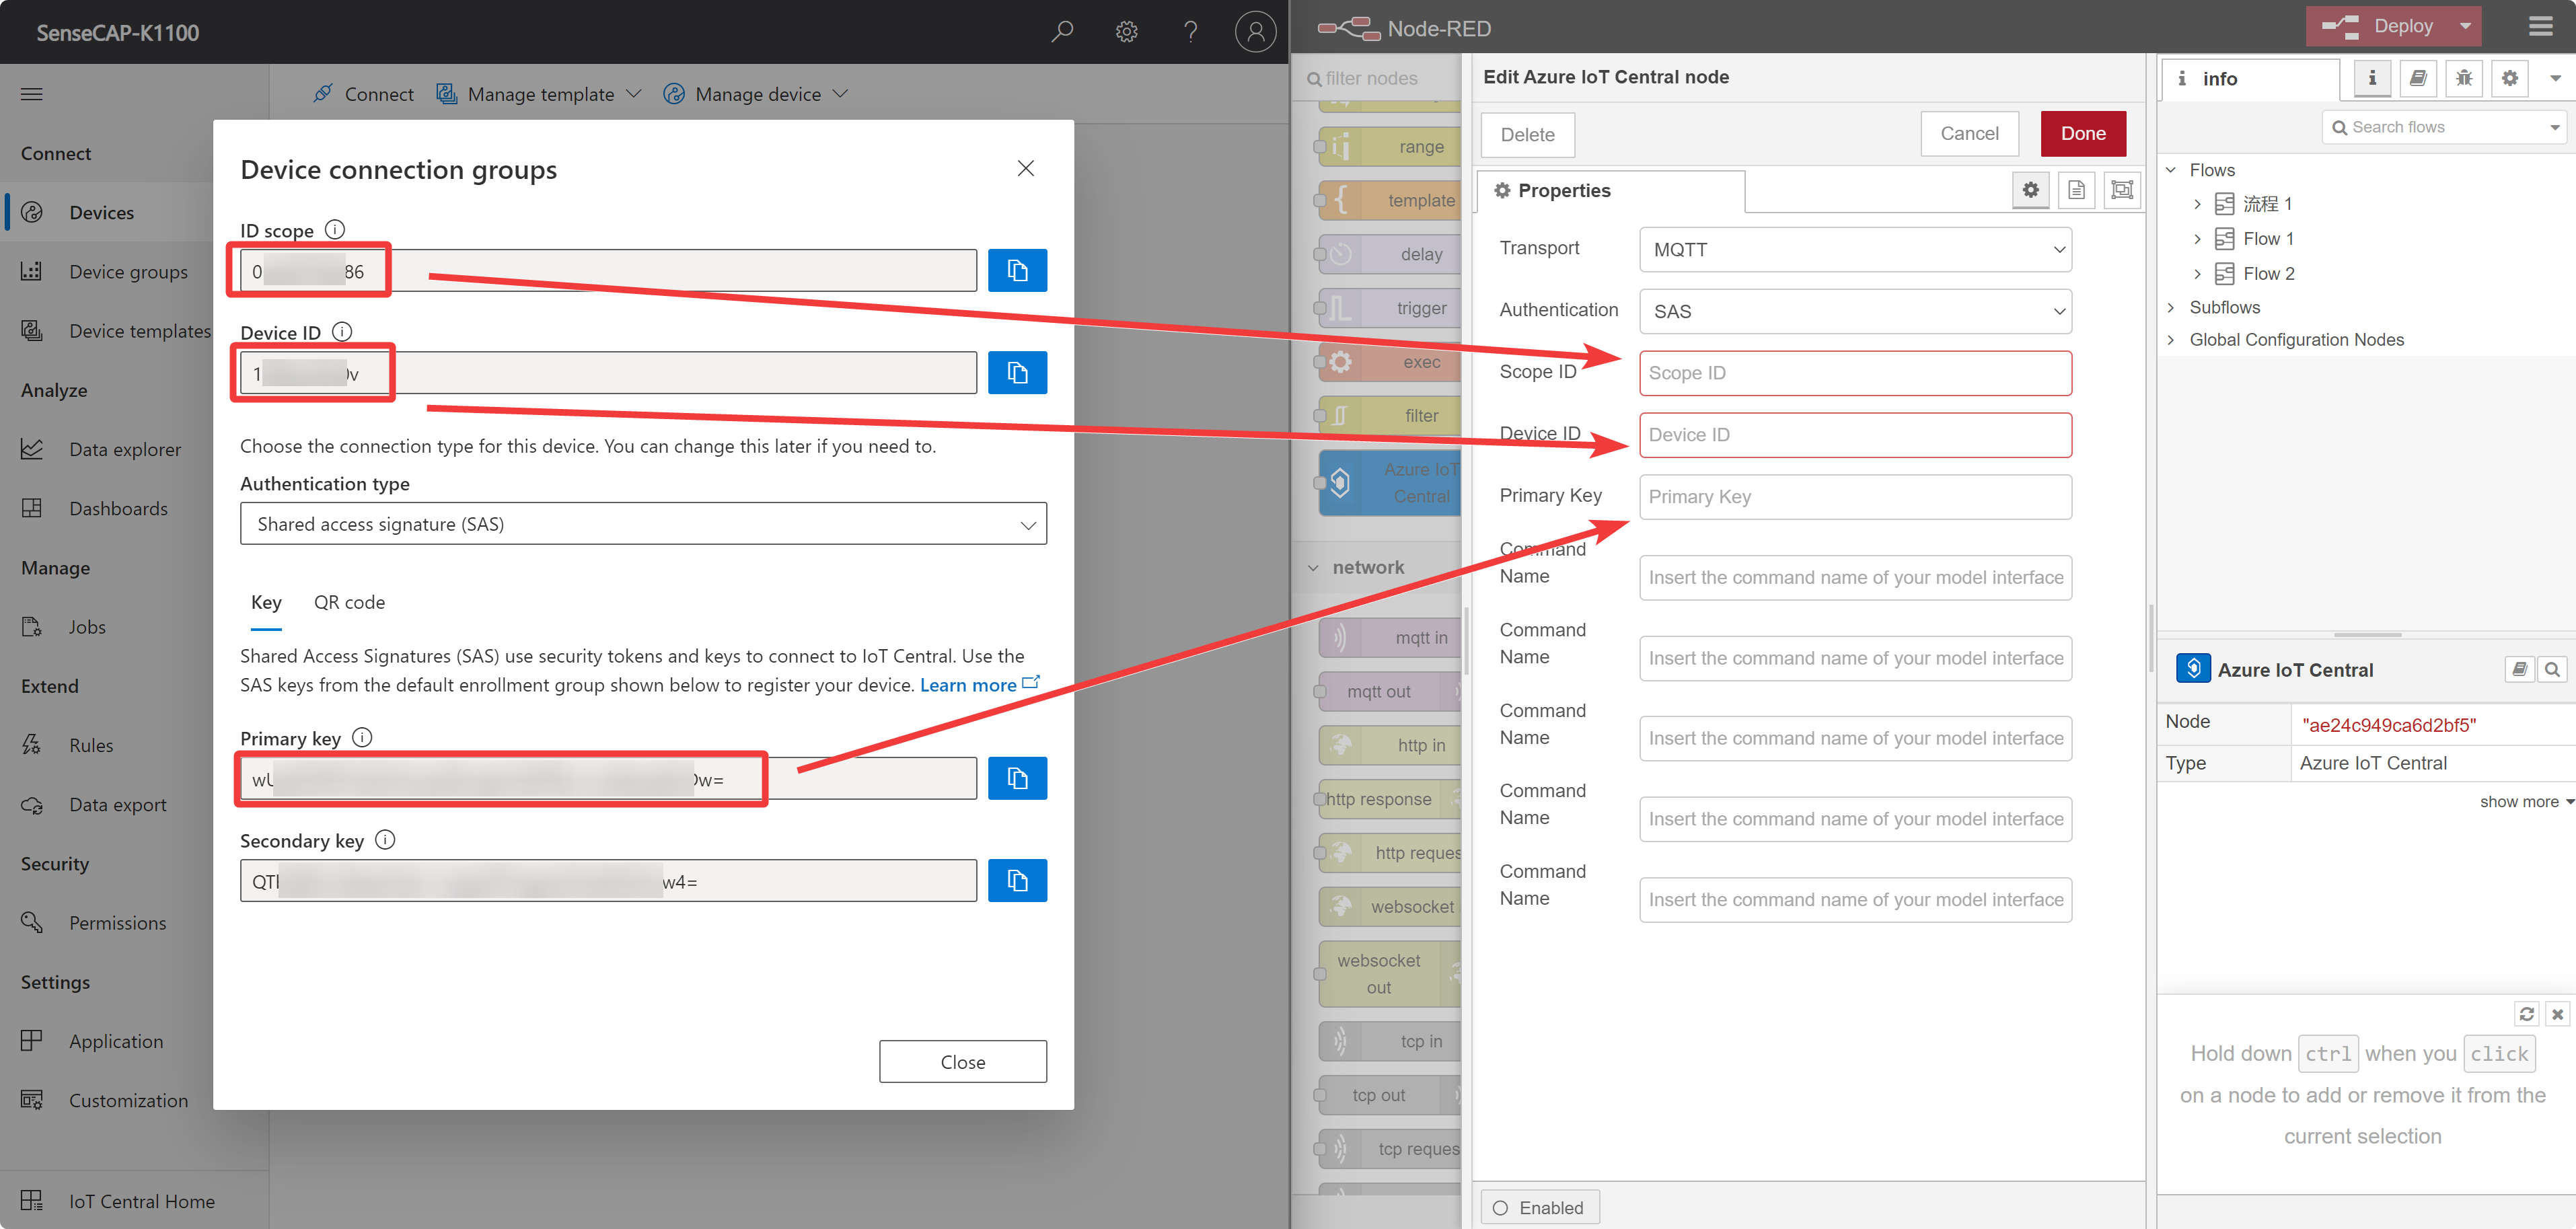Open sidebar tabs overflow arrow
This screenshot has width=2576, height=1229.
point(2555,78)
